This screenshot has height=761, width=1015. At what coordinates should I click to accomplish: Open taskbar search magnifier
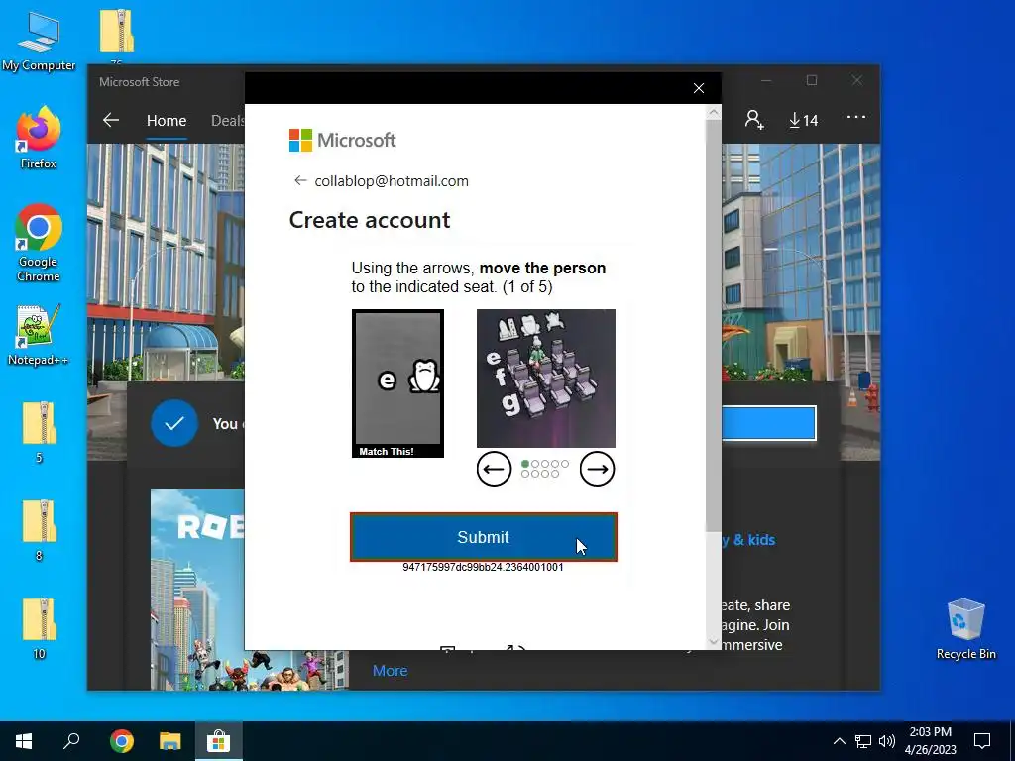(x=71, y=741)
